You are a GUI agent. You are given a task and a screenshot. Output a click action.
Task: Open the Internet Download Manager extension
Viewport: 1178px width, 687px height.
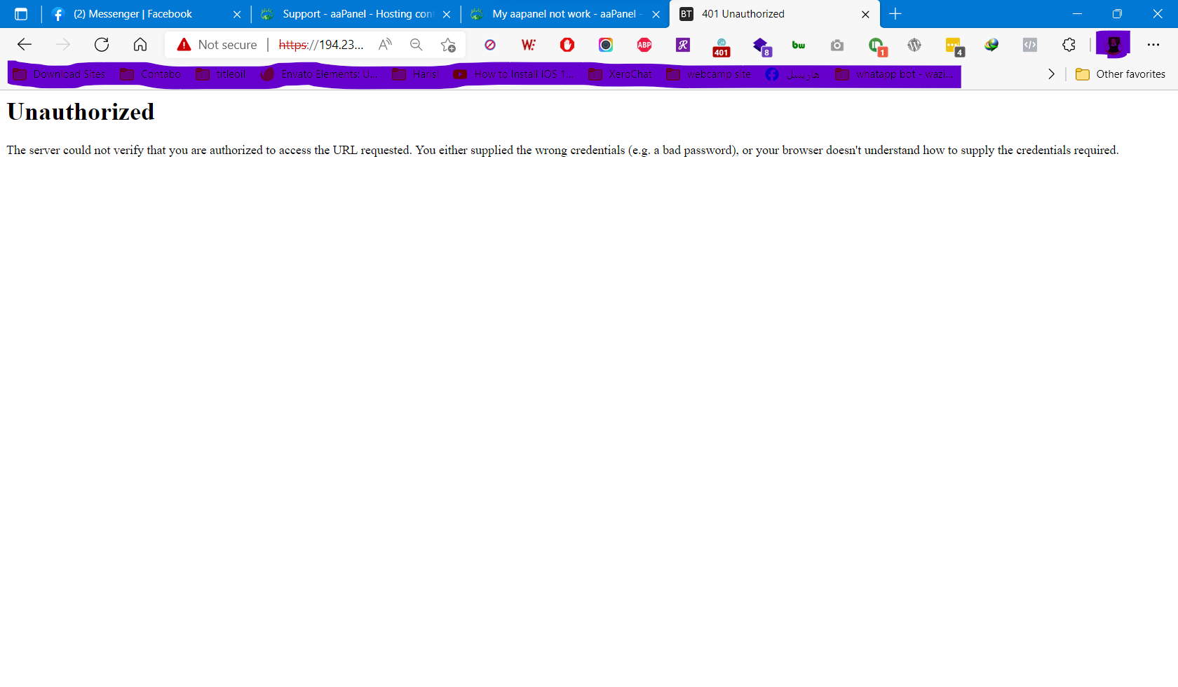coord(991,45)
